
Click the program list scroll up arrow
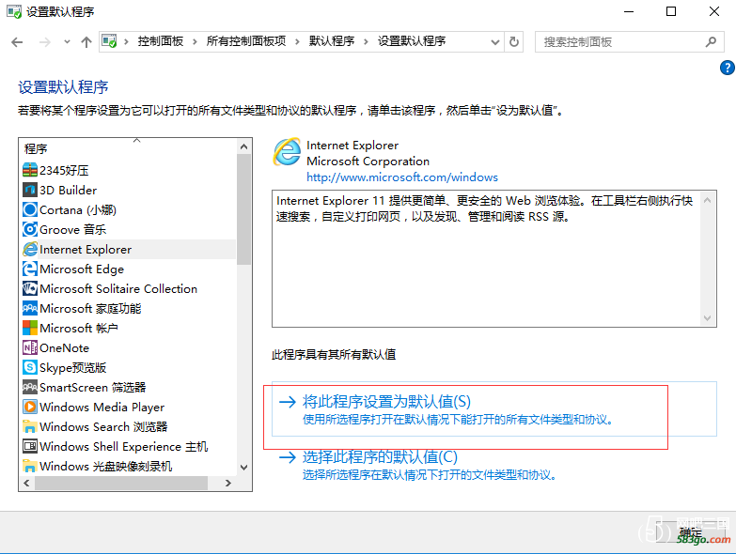click(243, 146)
